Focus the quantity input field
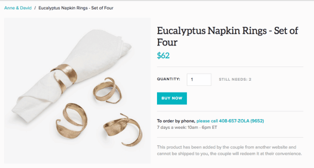This screenshot has width=314, height=168. coord(199,80)
